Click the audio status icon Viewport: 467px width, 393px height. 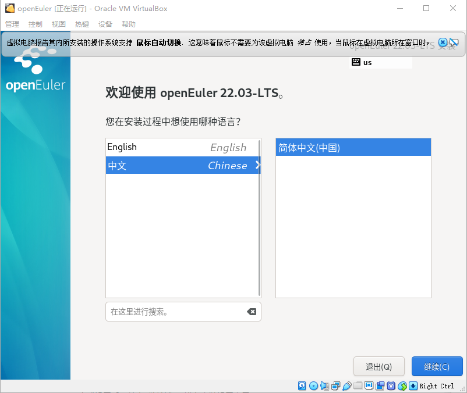coord(324,385)
